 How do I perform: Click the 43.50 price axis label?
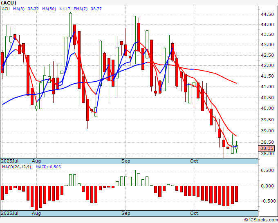[267, 34]
